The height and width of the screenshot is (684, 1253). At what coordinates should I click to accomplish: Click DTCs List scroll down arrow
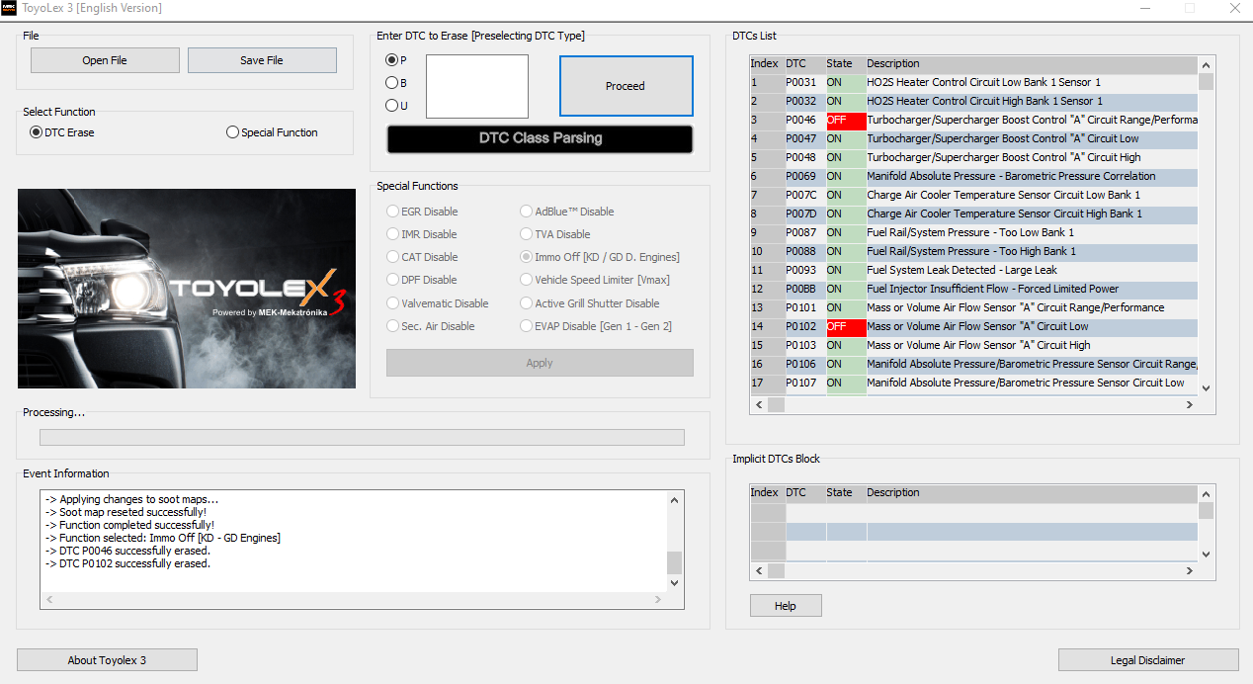click(1206, 387)
